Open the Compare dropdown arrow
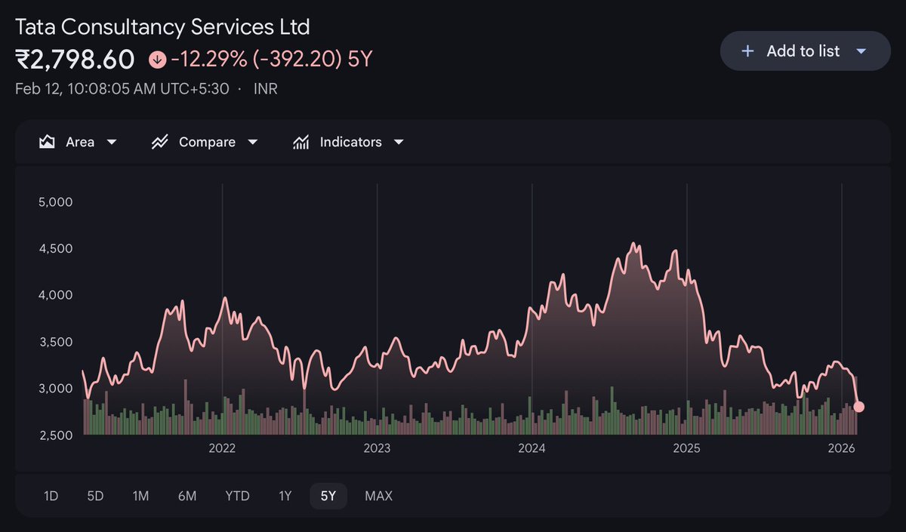906x532 pixels. [253, 141]
